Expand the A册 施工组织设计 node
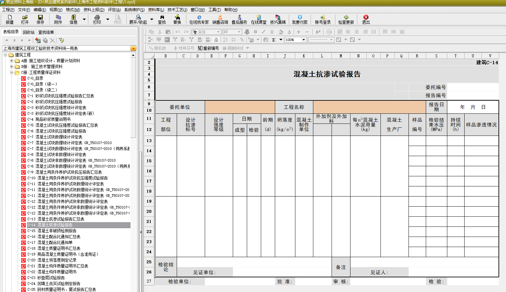 coord(12,61)
